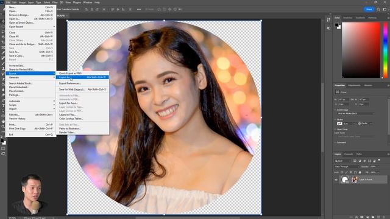The height and width of the screenshot is (219, 390).
Task: Collapse the Stroke section in Properties
Action: pyautogui.click(x=335, y=120)
